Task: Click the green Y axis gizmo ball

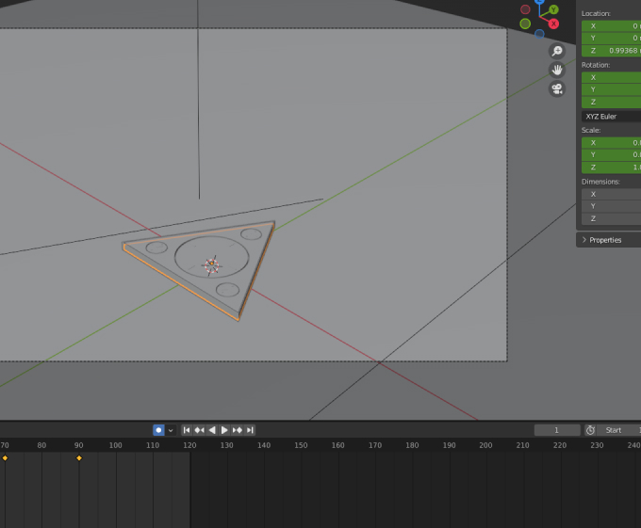Action: pyautogui.click(x=553, y=9)
